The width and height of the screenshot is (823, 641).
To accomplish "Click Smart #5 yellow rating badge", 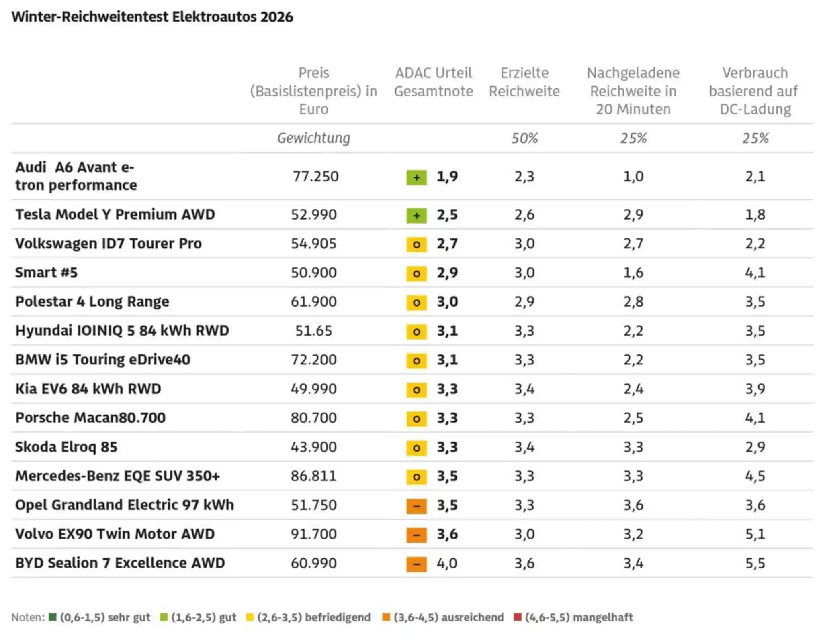I will point(416,274).
